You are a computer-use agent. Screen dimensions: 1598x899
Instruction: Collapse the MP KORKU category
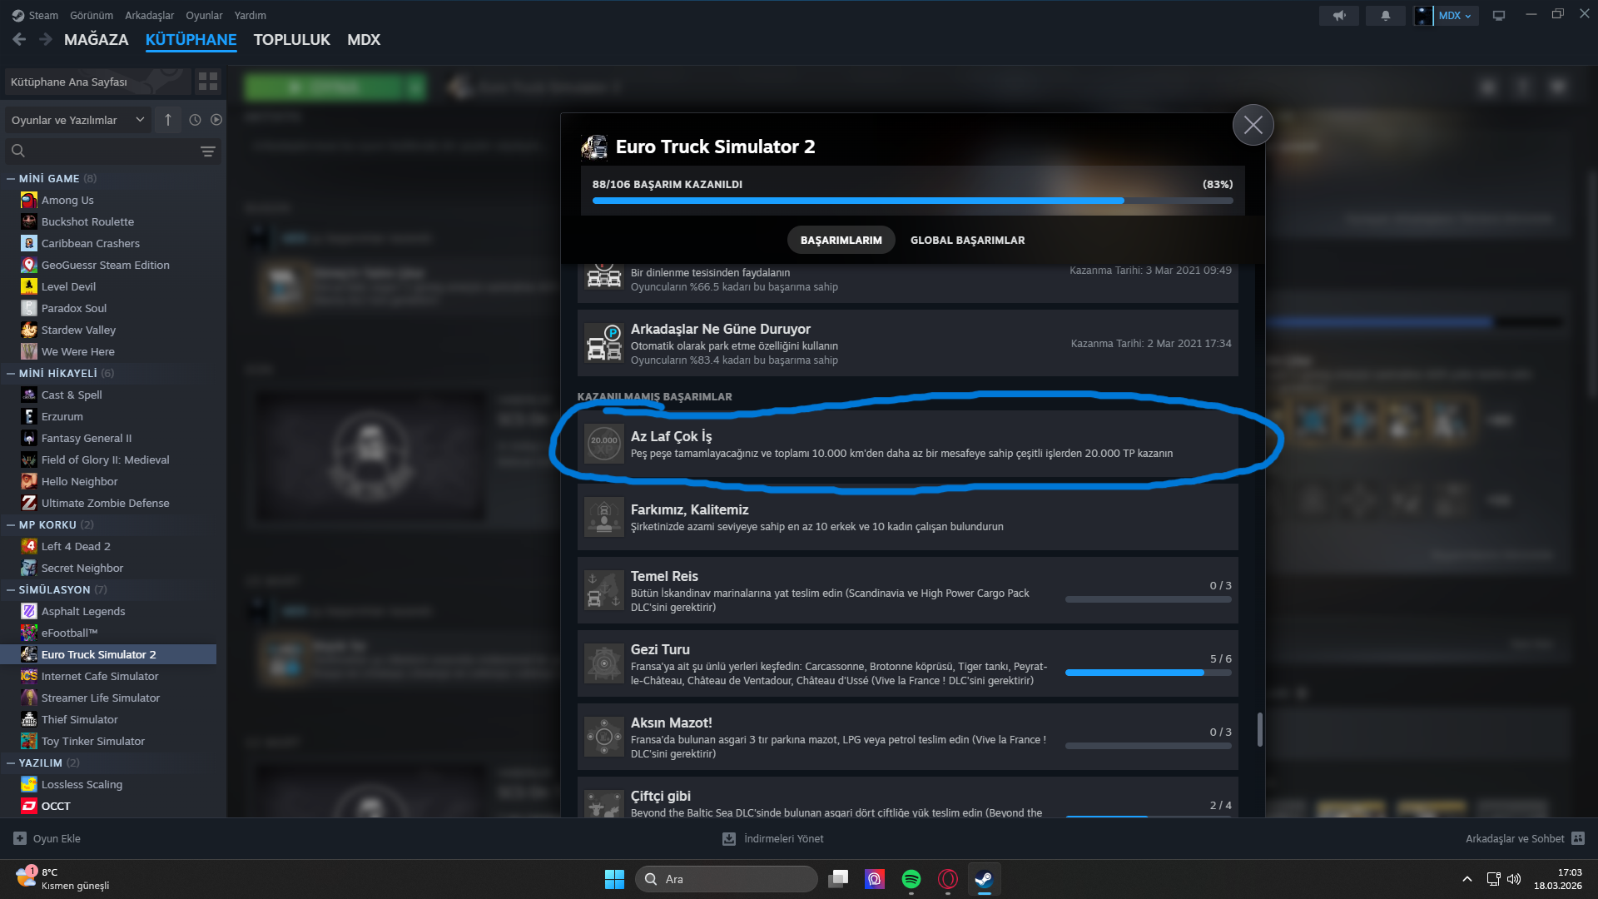coord(11,524)
